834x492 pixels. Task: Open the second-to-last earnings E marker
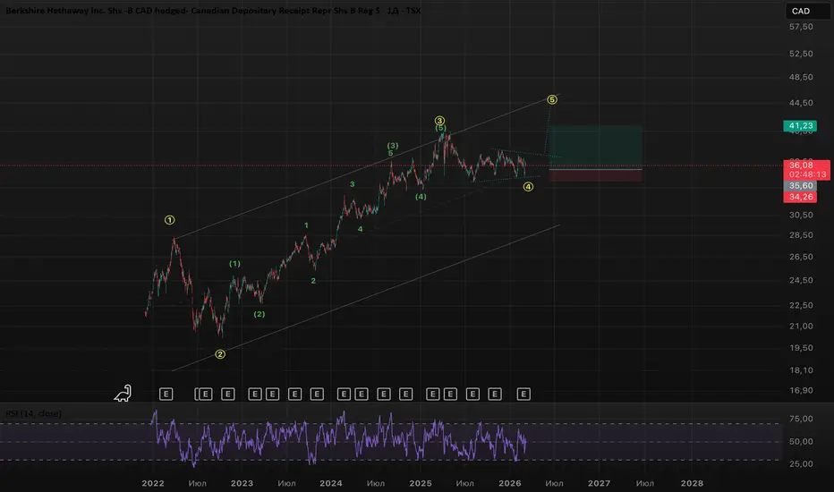[495, 394]
